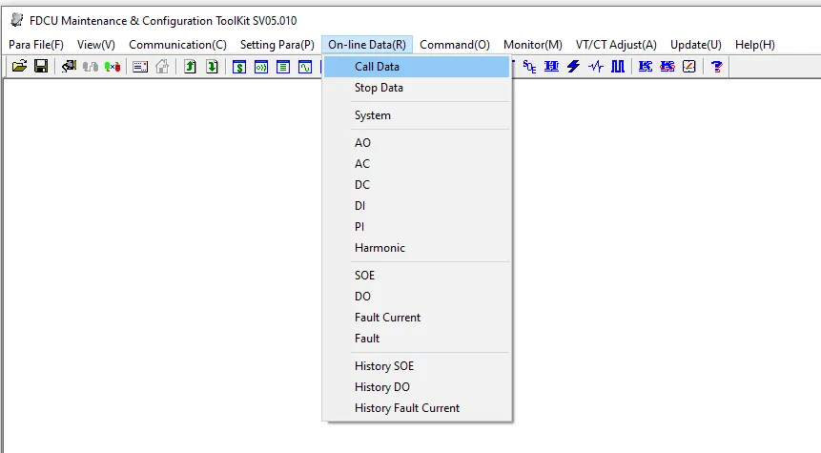Click the square-wave pulse toolbar icon
Image resolution: width=821 pixels, height=453 pixels.
click(x=618, y=67)
